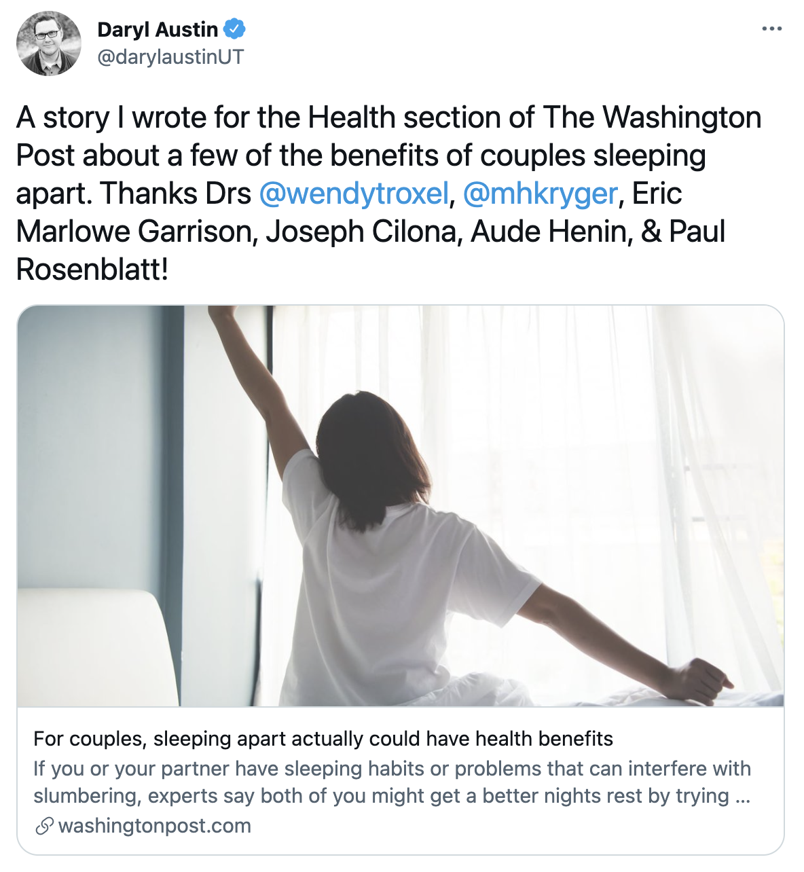Click the 'For couples, sleeping apart' headline

(x=323, y=739)
